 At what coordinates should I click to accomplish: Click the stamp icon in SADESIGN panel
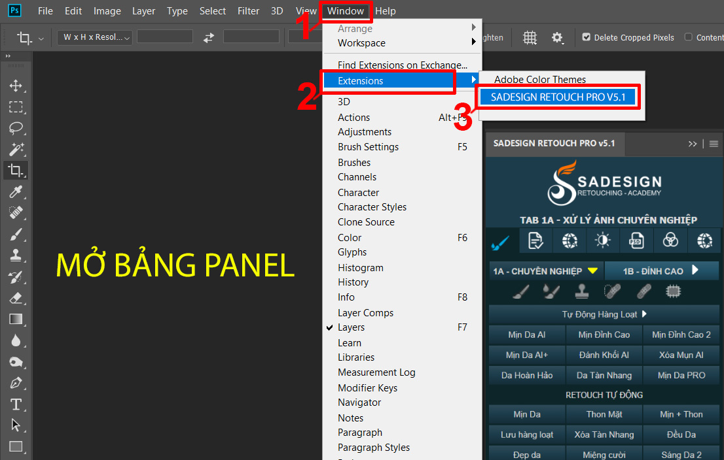582,291
